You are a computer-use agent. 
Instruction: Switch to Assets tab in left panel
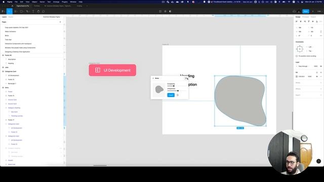[11, 17]
